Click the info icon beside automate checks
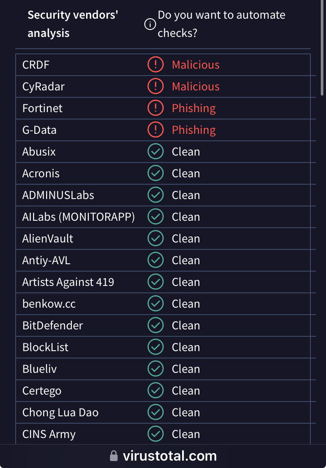326x468 pixels. click(150, 24)
